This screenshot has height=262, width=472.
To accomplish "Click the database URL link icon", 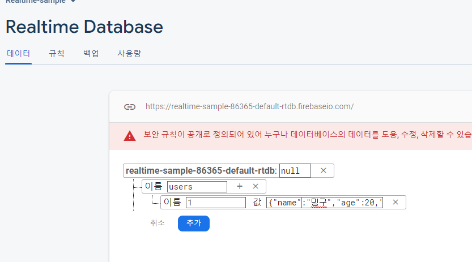I will [x=130, y=106].
